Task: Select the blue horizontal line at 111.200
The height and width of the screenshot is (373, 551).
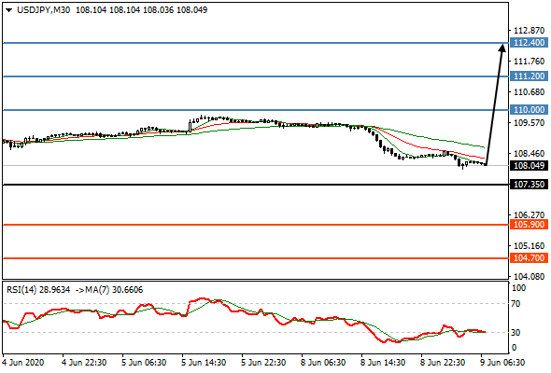Action: point(256,76)
